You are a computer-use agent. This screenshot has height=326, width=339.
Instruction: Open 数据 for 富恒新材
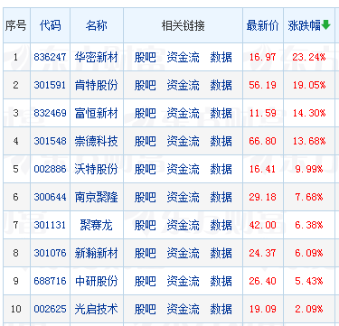(x=221, y=113)
